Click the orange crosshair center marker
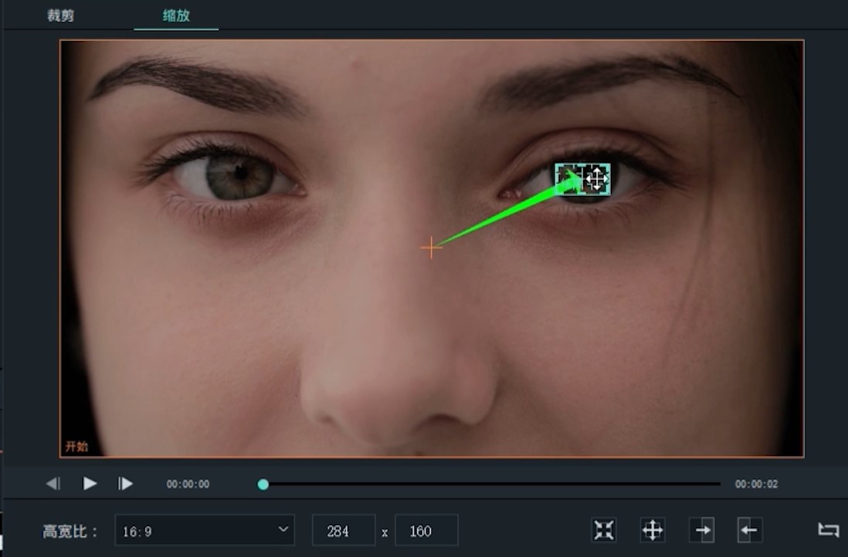 point(431,248)
